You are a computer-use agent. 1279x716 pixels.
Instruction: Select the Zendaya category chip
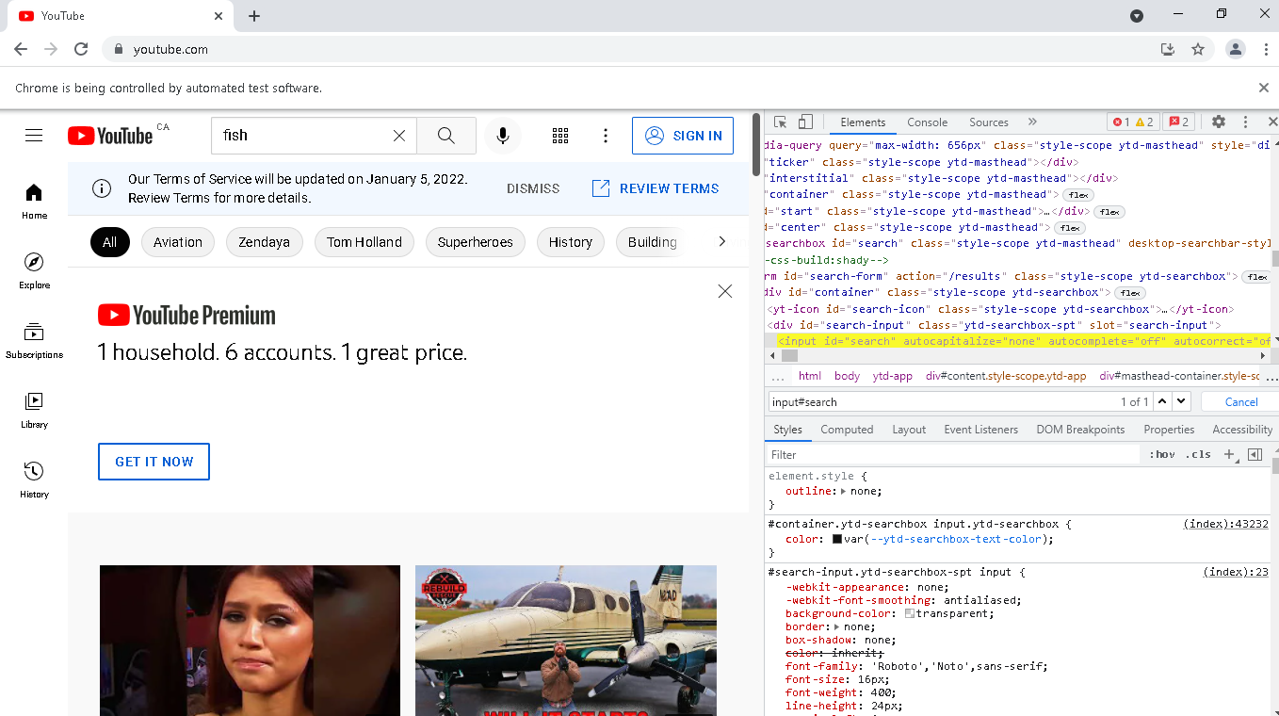[x=264, y=242]
